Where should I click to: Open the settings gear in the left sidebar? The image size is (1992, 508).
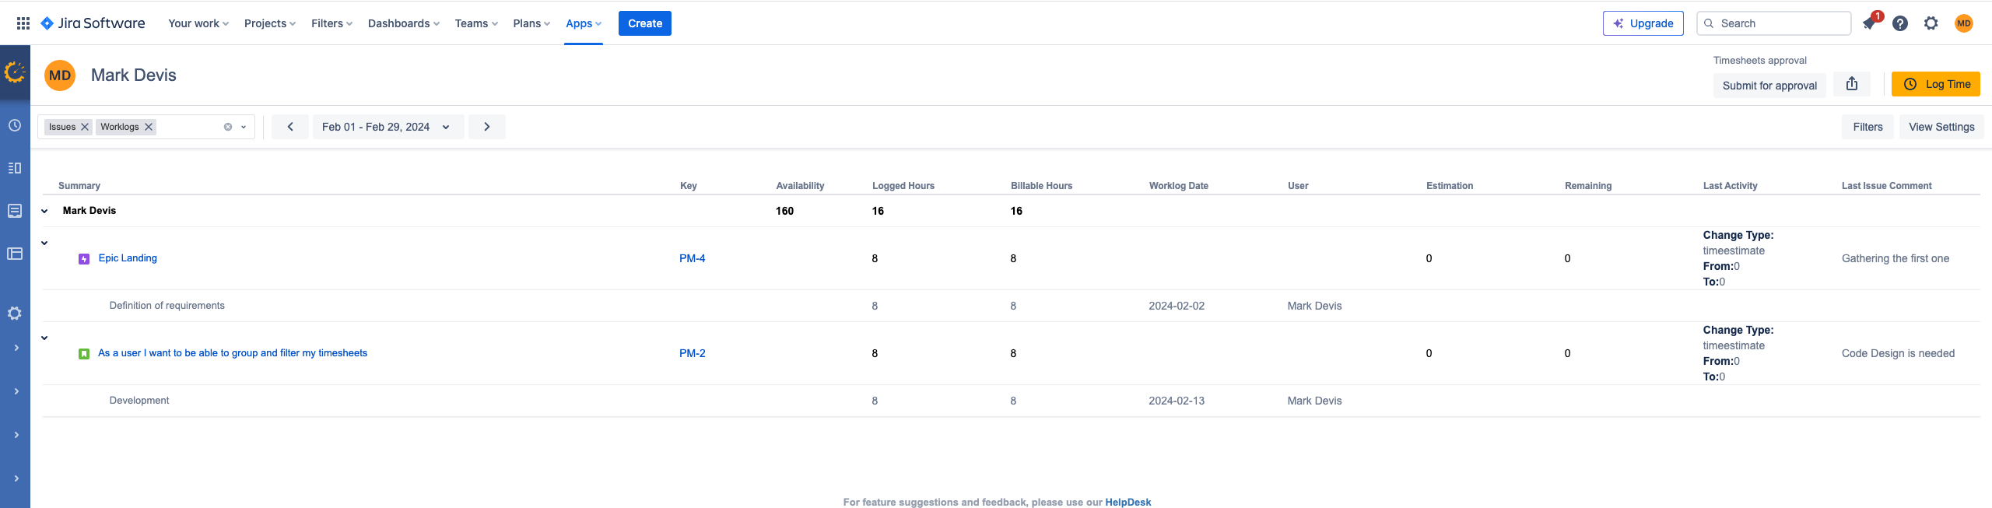[x=15, y=313]
